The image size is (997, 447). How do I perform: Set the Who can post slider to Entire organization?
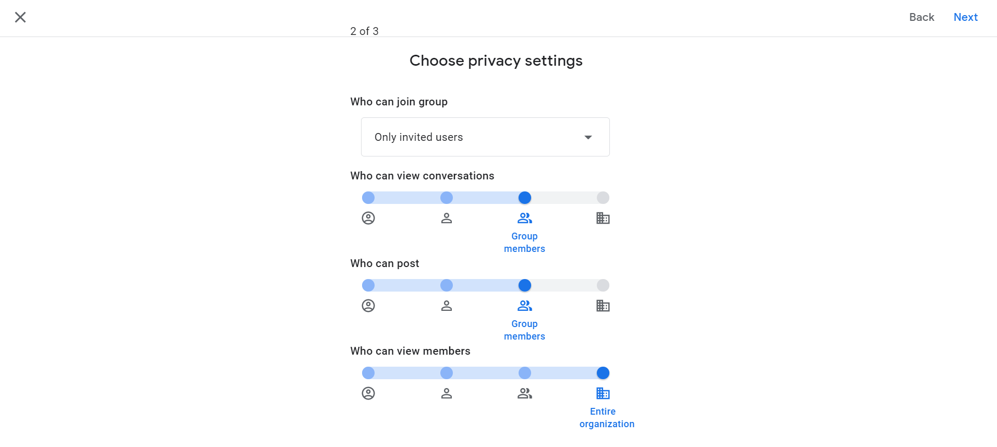point(603,285)
